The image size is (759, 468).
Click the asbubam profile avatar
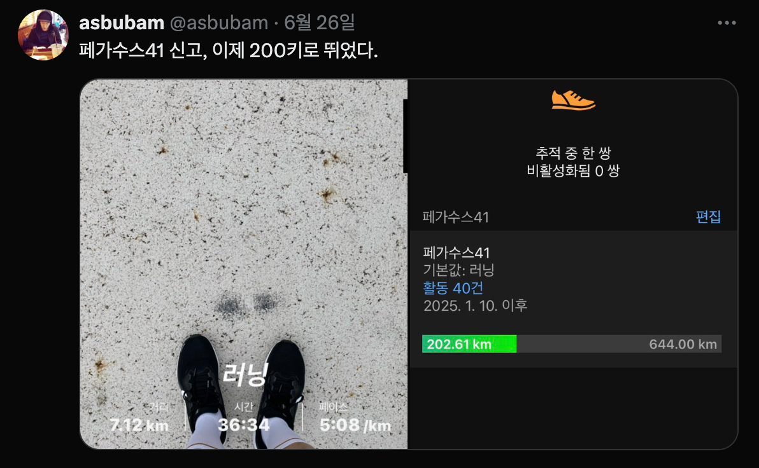click(43, 35)
